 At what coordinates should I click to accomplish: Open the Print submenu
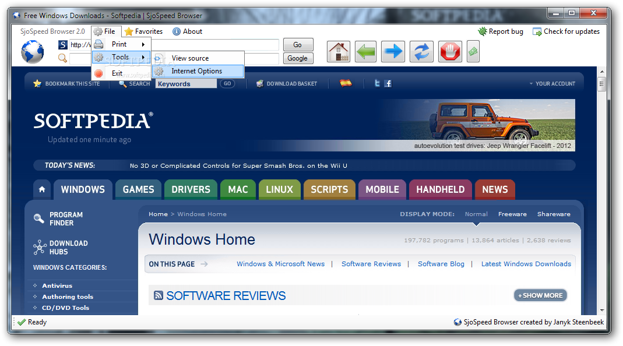click(x=122, y=44)
